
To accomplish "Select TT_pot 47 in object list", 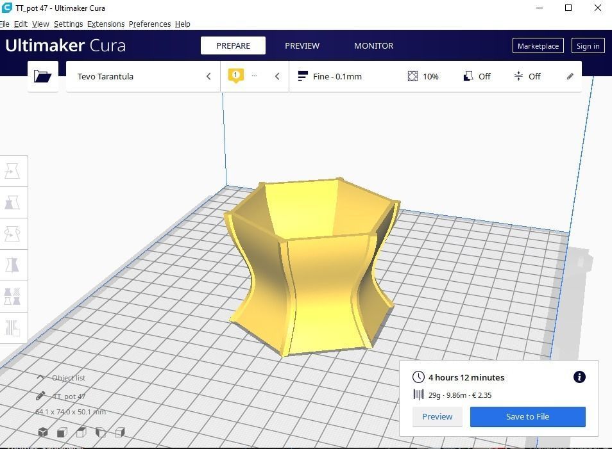I will click(69, 396).
